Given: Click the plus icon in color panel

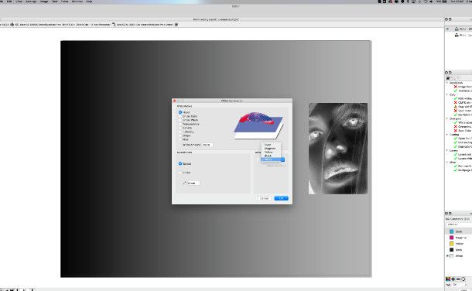Looking at the screenshot, I should [453, 279].
